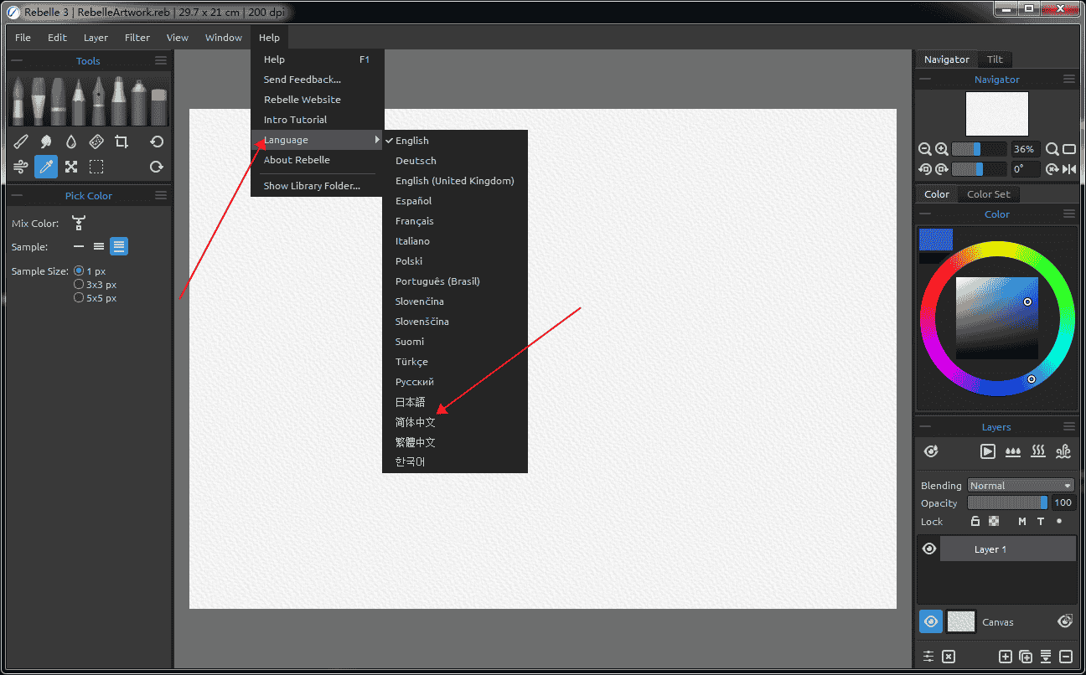
Task: Open the Blending mode Normal dropdown
Action: 1020,486
